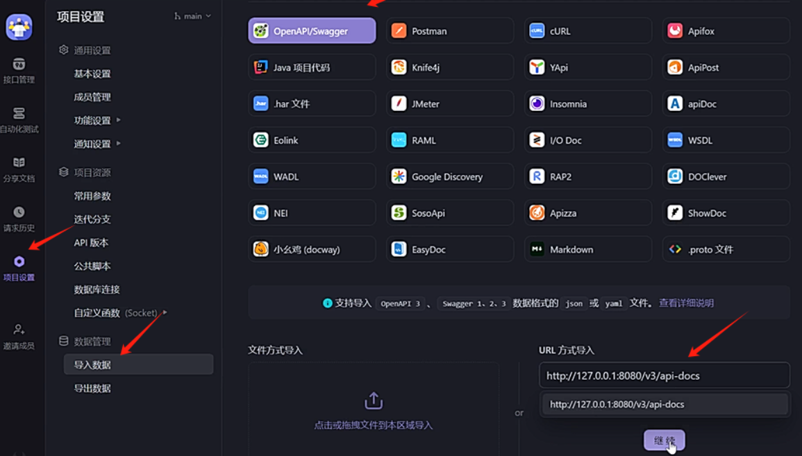The image size is (802, 456).
Task: Click the NEI import option
Action: [x=312, y=212]
